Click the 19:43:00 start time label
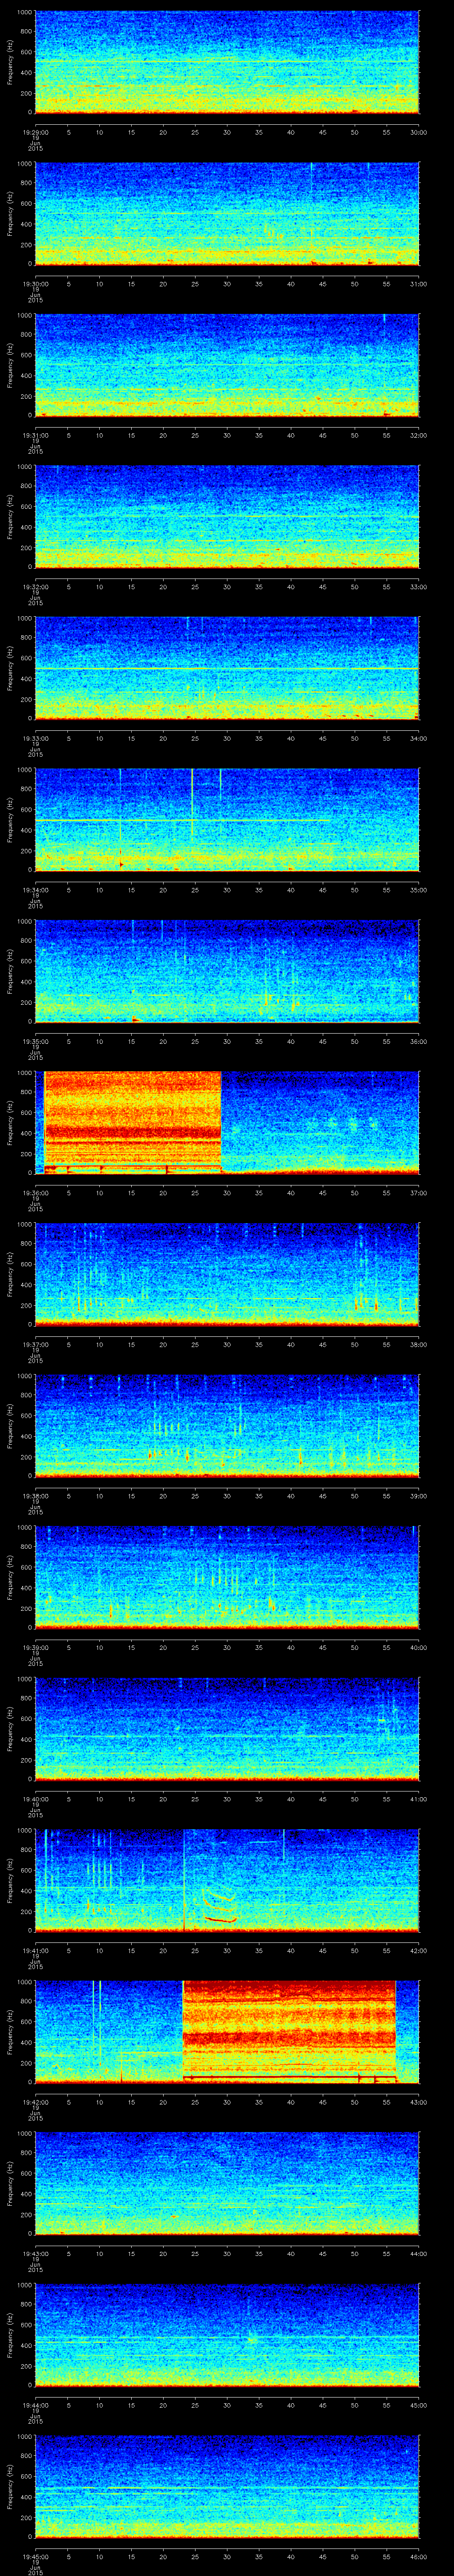The image size is (454, 2576). click(35, 2255)
